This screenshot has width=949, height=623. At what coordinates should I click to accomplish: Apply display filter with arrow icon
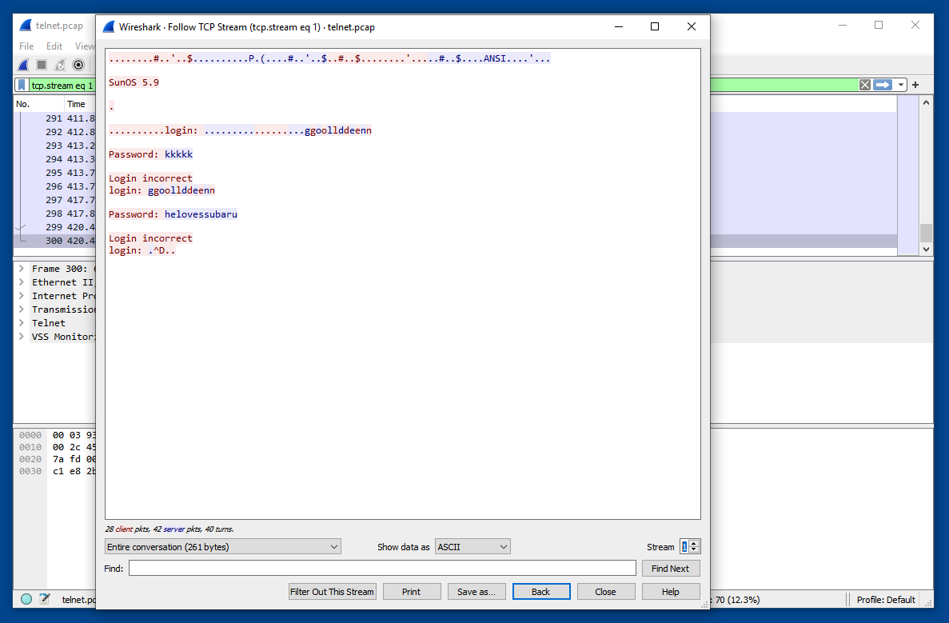(x=882, y=85)
